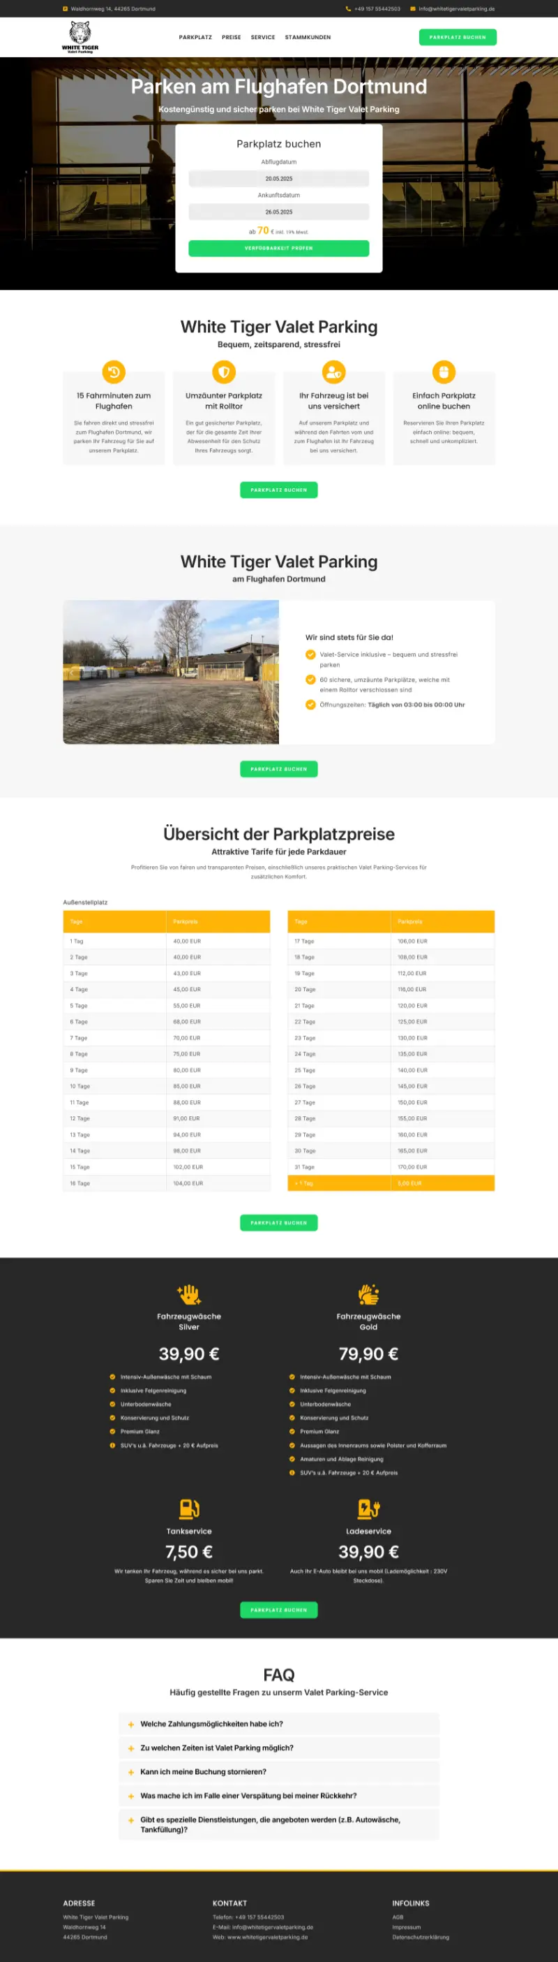This screenshot has width=558, height=1962.
Task: Click the fuel pump icon above Tankservice
Action: pos(188,1508)
